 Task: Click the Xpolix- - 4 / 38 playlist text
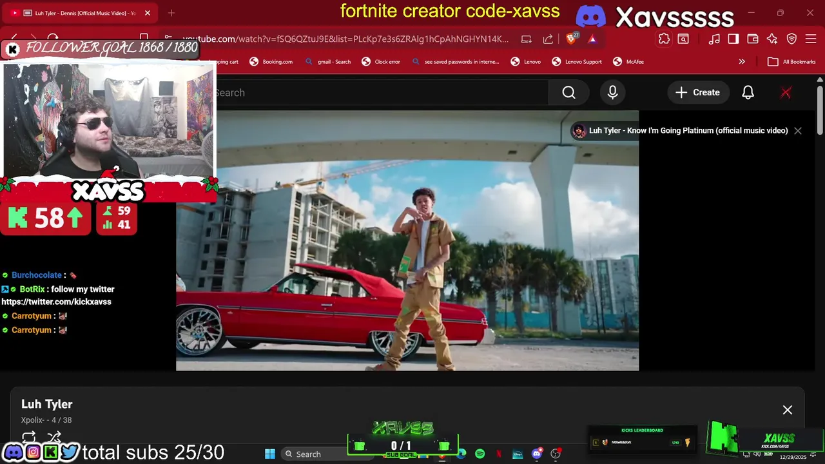(x=46, y=420)
